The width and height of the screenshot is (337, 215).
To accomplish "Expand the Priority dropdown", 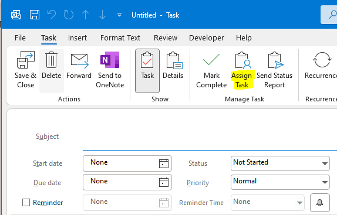I will (x=325, y=182).
